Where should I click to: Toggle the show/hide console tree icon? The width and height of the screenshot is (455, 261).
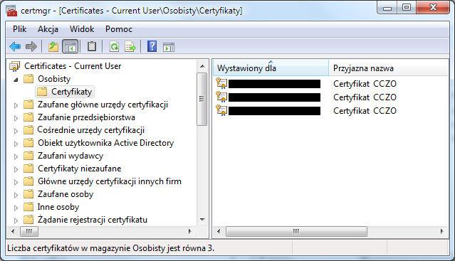(x=70, y=46)
